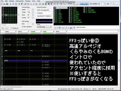Toggle edit mode with red record icon
Viewport: 121px width, 91px height.
coord(51,4)
